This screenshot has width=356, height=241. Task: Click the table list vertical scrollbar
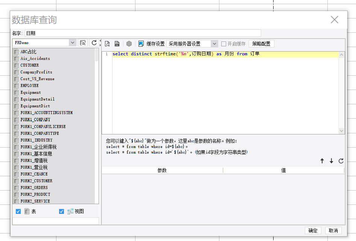click(x=97, y=55)
